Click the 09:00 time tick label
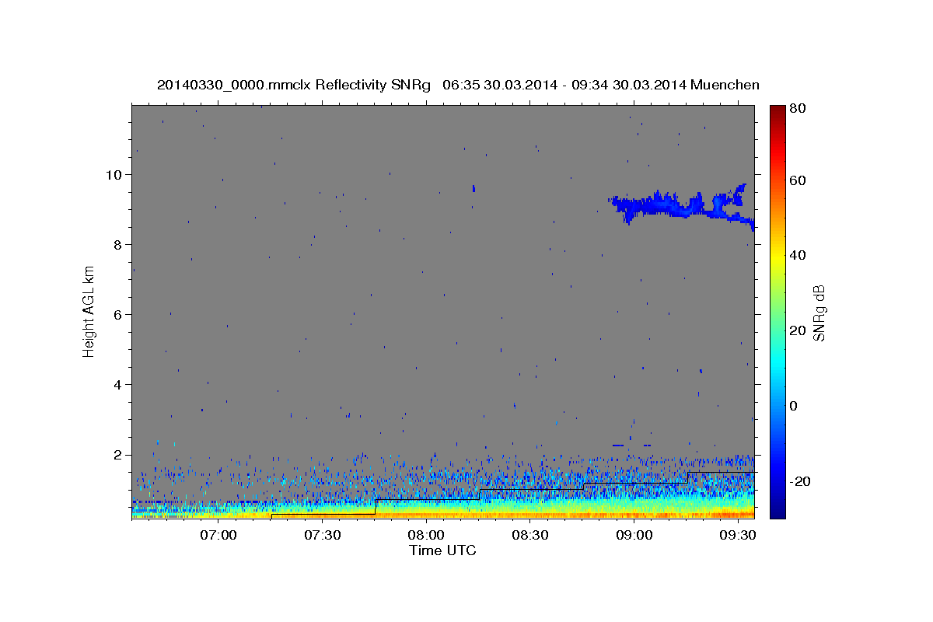 coord(634,536)
